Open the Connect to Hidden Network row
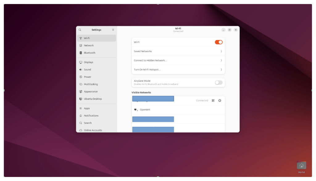The height and width of the screenshot is (181, 316). (178, 61)
